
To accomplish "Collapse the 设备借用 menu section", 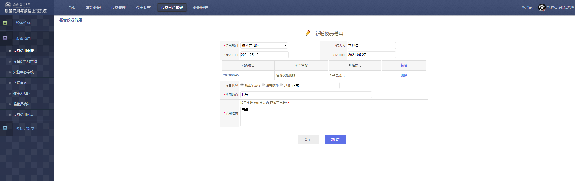I will [48, 38].
